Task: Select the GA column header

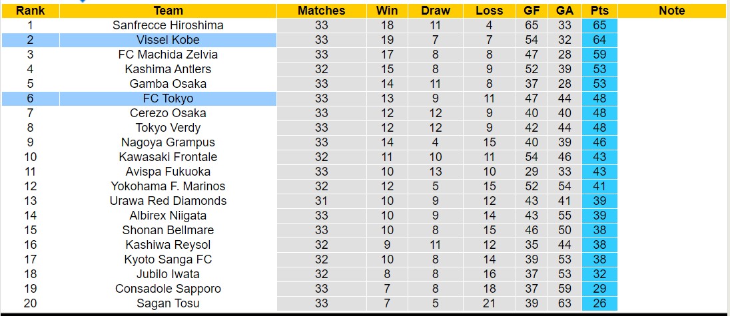Action: click(565, 11)
